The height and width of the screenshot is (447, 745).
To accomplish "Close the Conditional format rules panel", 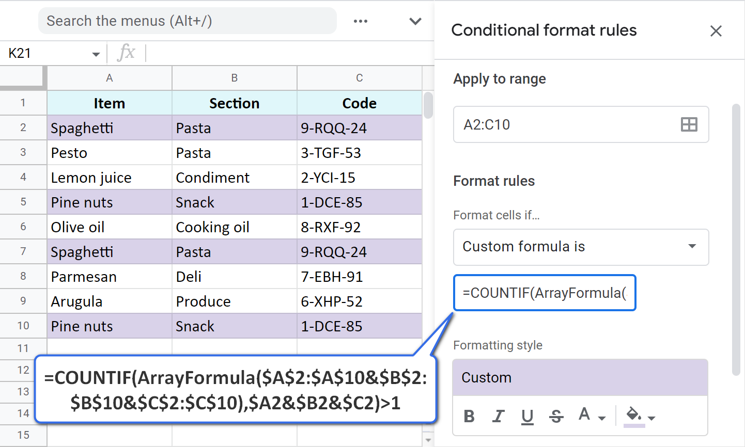I will (x=716, y=31).
